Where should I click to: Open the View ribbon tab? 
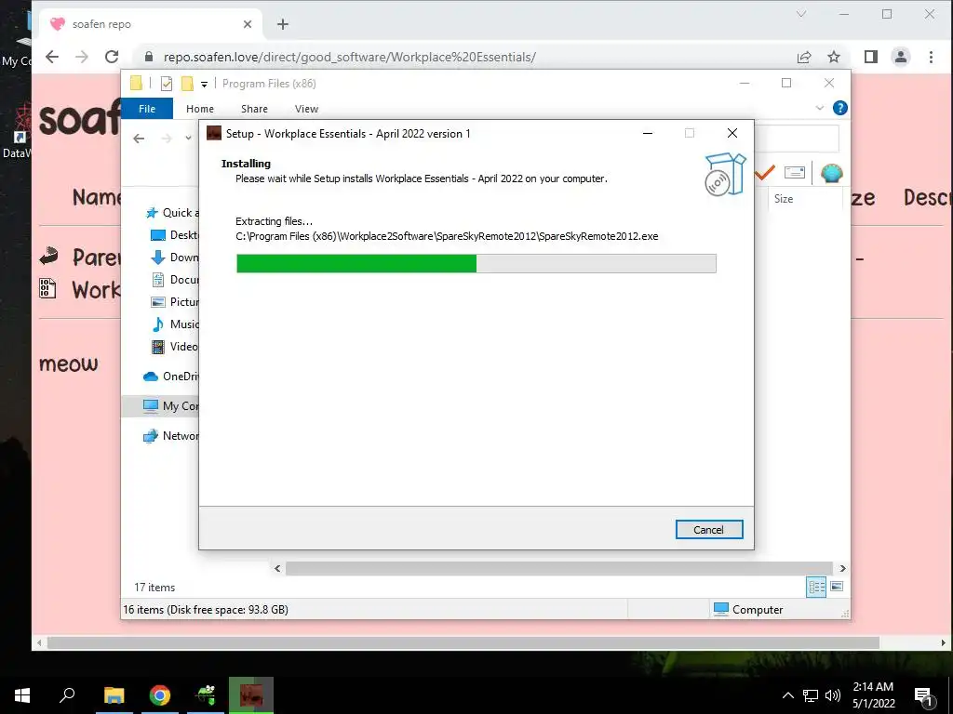click(306, 109)
